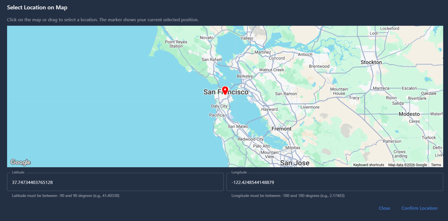Viewport: 448px width, 221px height.
Task: Click San Mateo on the map
Action: tap(238, 126)
